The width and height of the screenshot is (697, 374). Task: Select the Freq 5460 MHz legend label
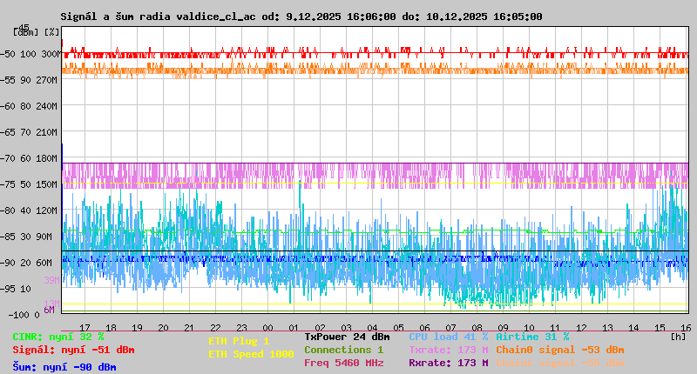click(343, 363)
